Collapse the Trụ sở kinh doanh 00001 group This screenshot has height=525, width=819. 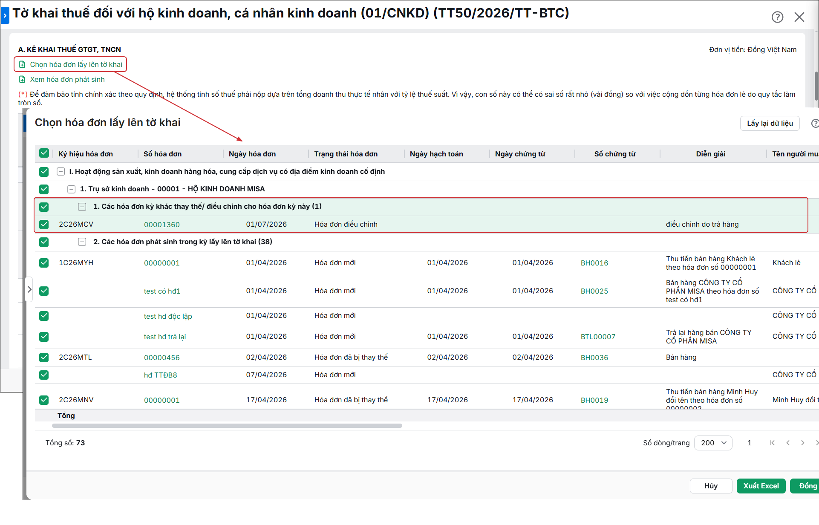point(72,189)
